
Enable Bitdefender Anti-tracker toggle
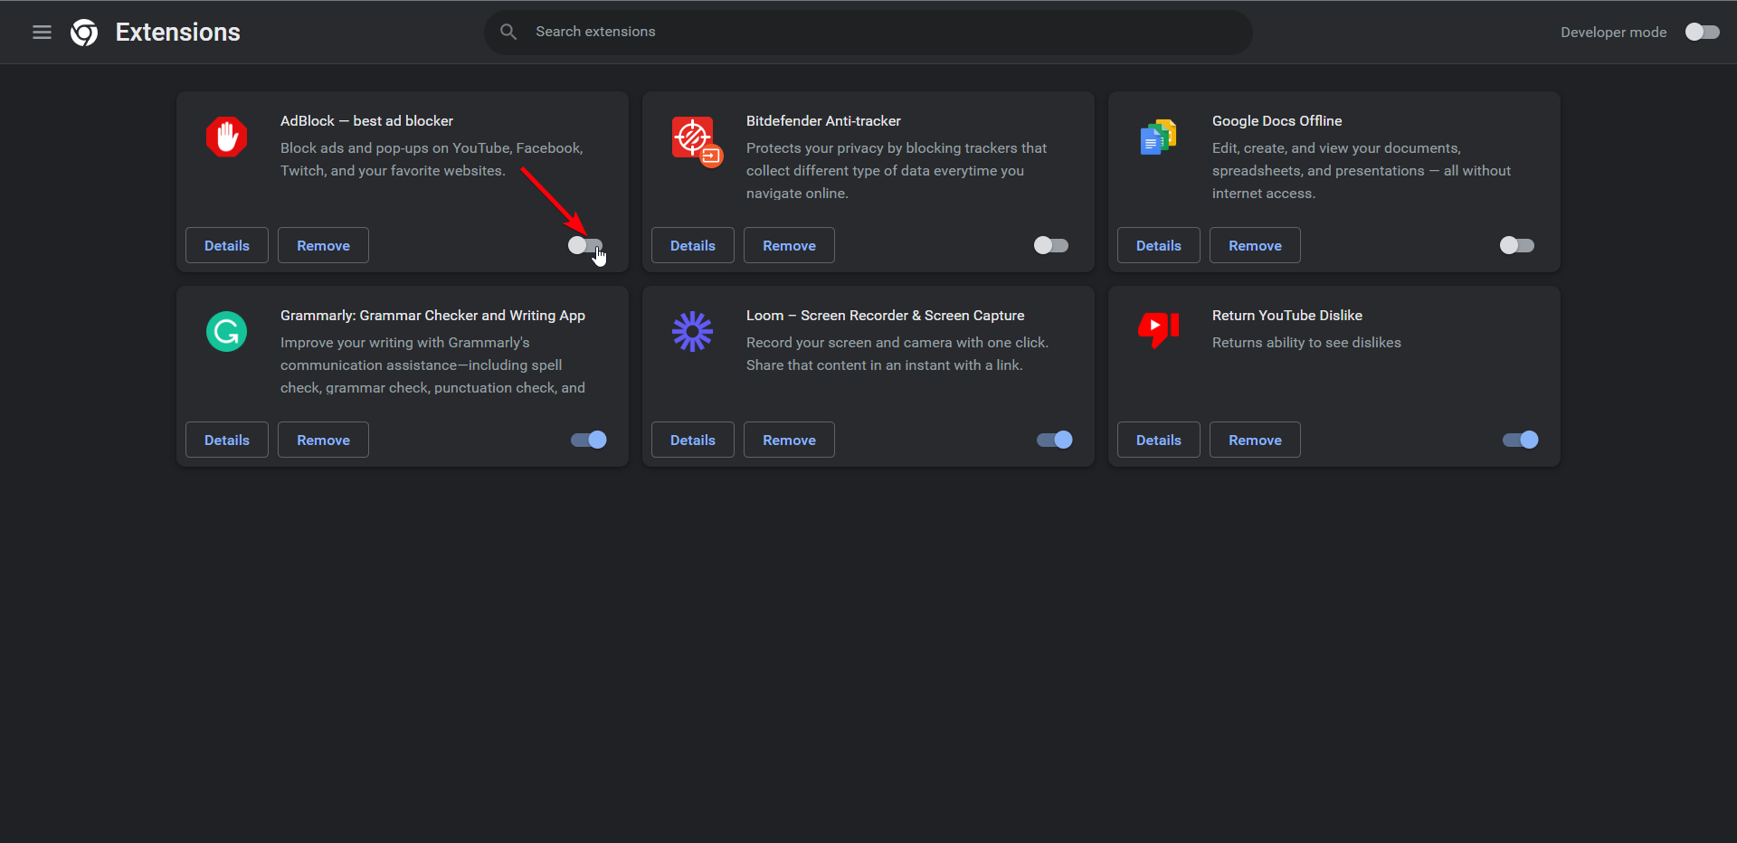coord(1051,245)
